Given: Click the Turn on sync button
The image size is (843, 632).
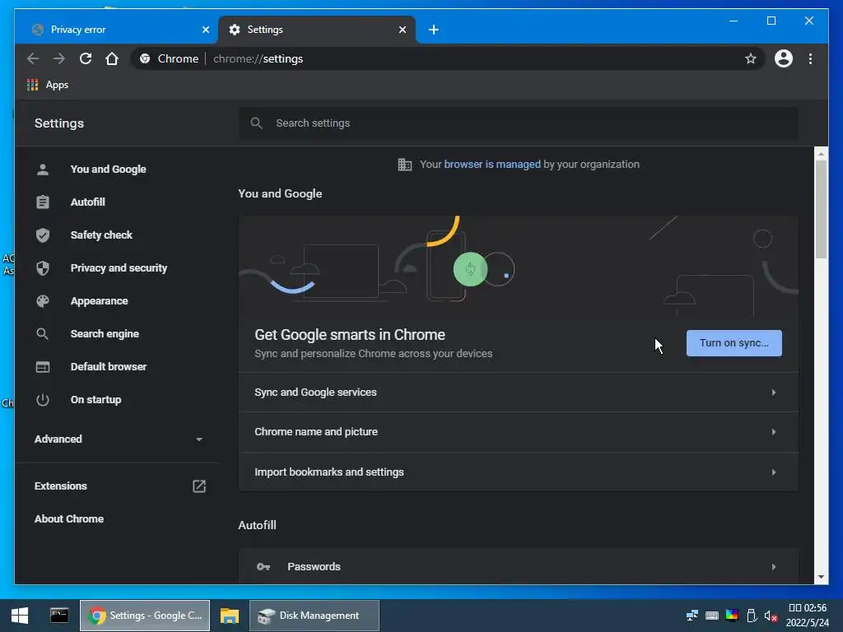Looking at the screenshot, I should coord(734,343).
